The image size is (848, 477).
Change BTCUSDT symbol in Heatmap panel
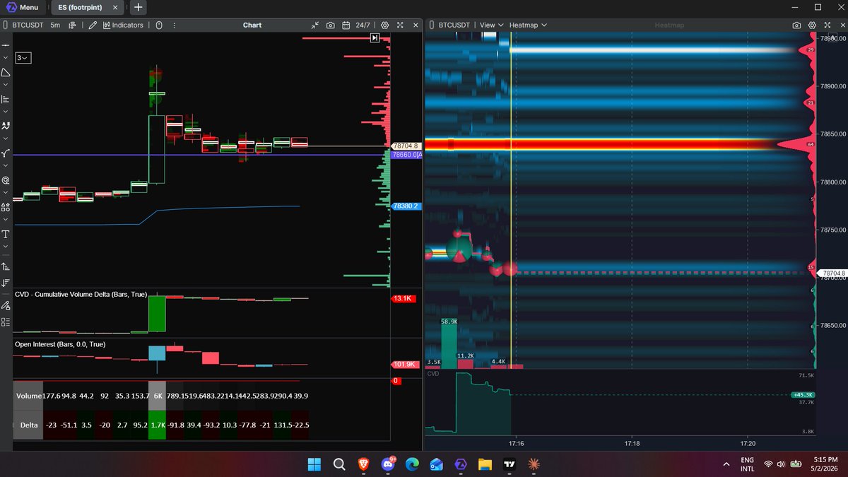[x=456, y=25]
